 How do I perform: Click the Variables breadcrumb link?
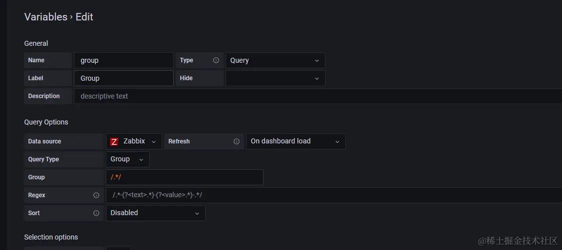pos(45,17)
